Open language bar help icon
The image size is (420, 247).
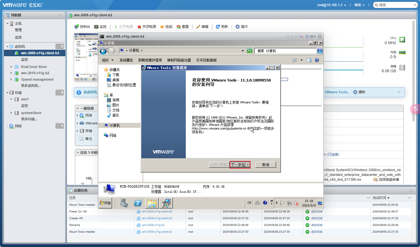265,203
